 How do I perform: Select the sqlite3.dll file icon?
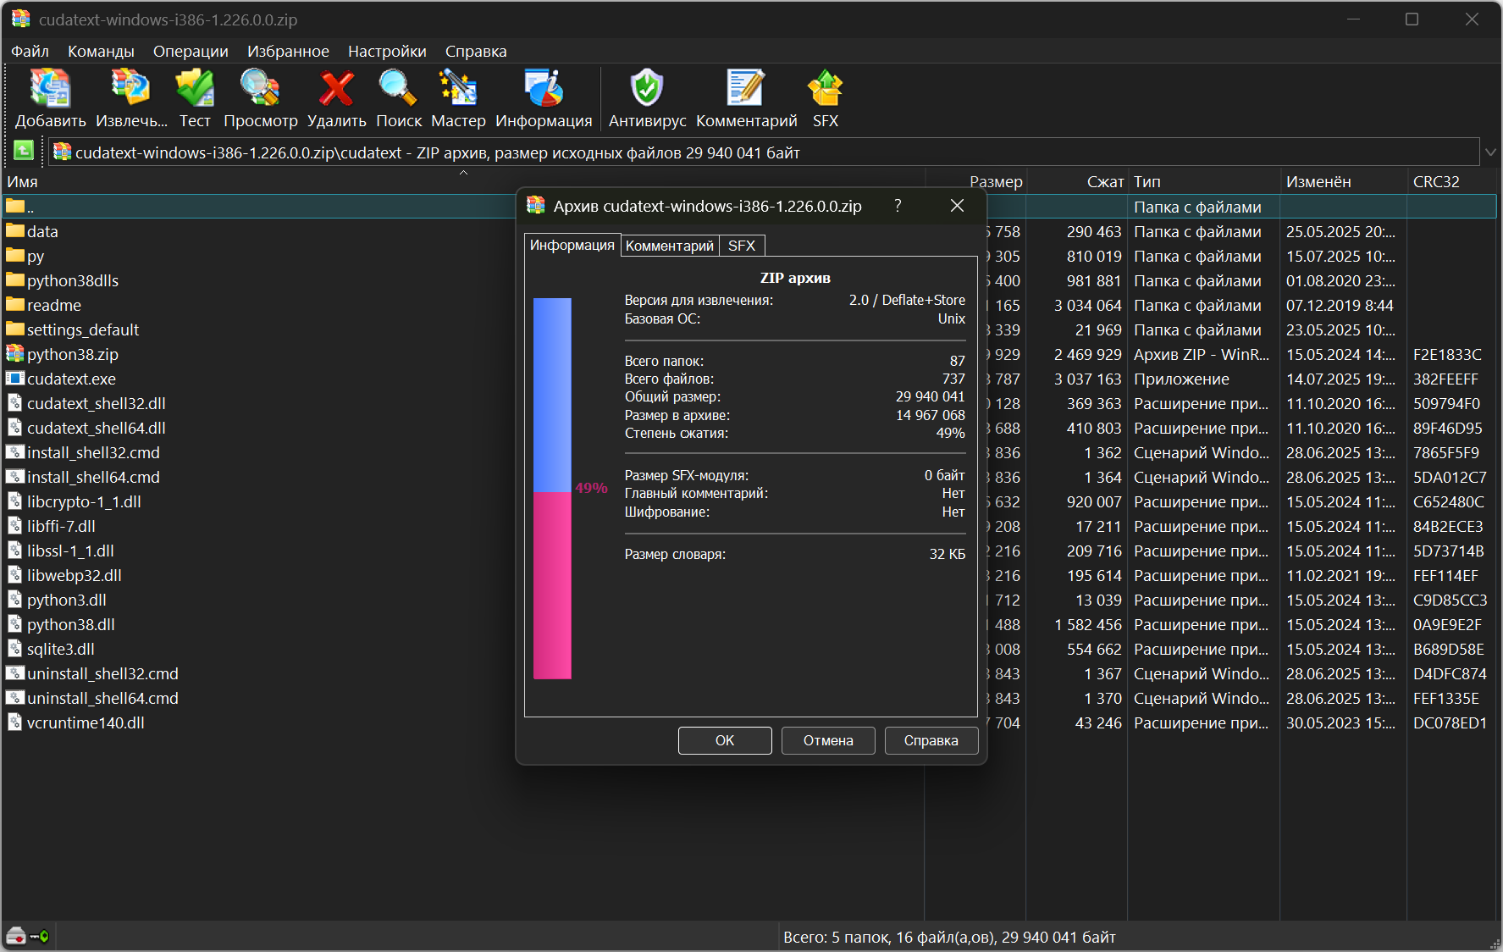pyautogui.click(x=15, y=648)
